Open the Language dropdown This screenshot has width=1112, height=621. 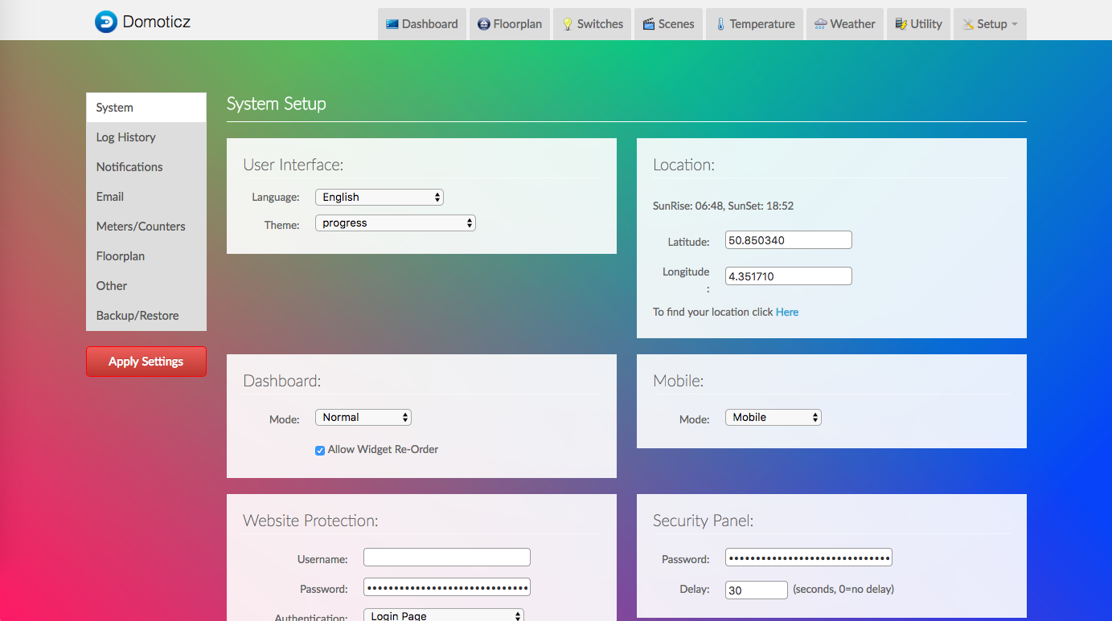[x=379, y=197]
